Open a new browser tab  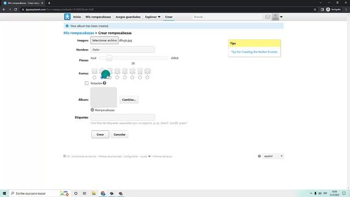pyautogui.click(x=49, y=3)
